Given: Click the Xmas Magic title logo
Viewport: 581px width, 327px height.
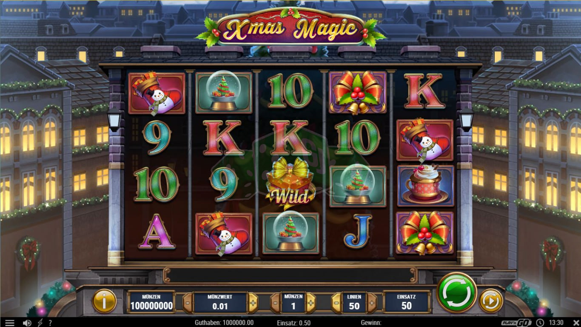Looking at the screenshot, I should click(x=291, y=29).
